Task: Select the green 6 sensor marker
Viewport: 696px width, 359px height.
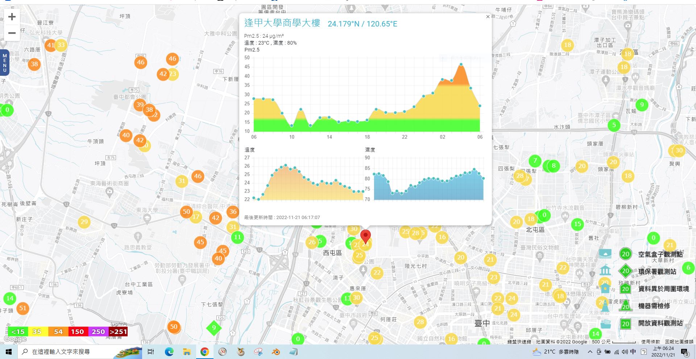Action: pyautogui.click(x=688, y=268)
